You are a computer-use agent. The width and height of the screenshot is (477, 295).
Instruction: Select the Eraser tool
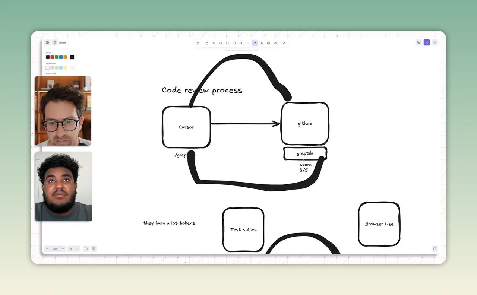coord(275,43)
